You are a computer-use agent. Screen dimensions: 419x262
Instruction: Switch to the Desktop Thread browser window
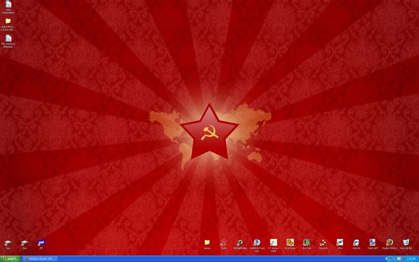41,259
